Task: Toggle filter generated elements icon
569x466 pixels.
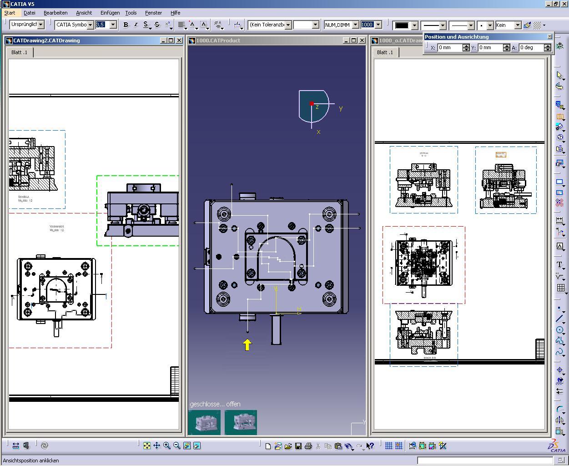Action: [443, 446]
